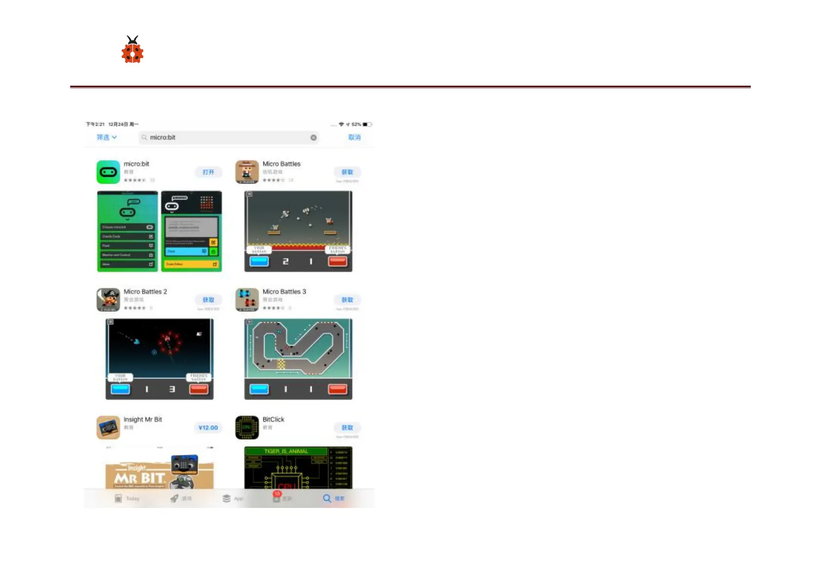View the Micro Battles gameplay screenshot

coord(298,231)
